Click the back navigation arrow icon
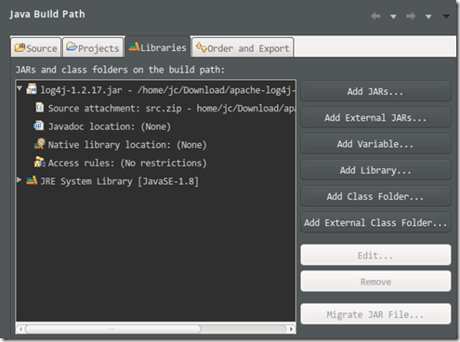The image size is (460, 342). coord(375,16)
